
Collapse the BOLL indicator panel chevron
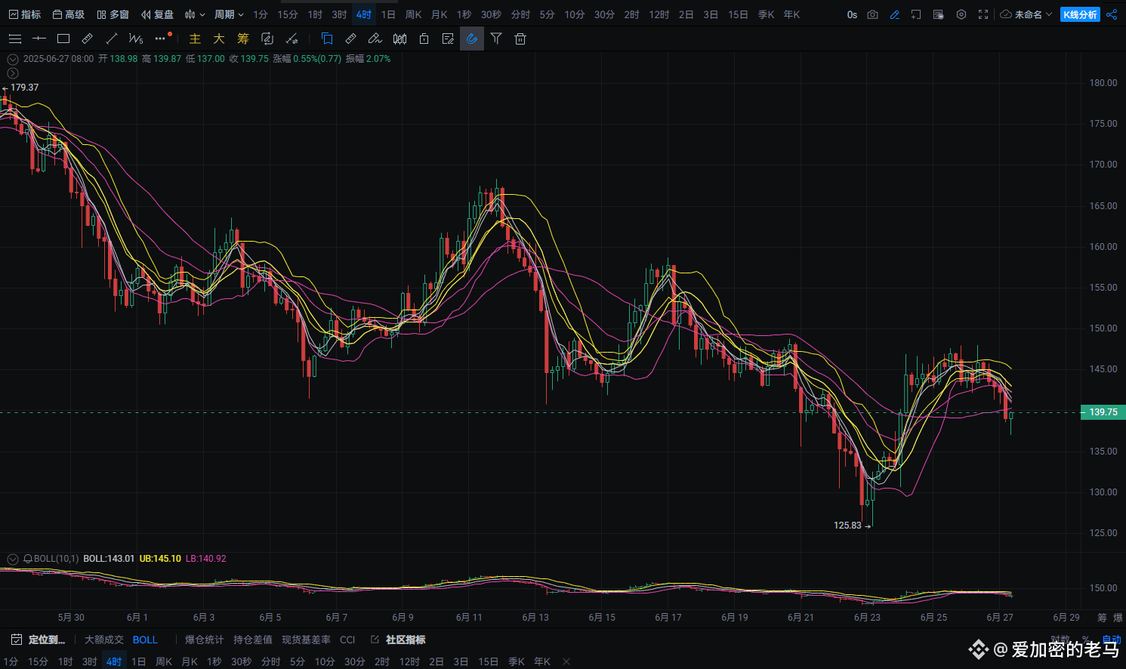point(13,559)
